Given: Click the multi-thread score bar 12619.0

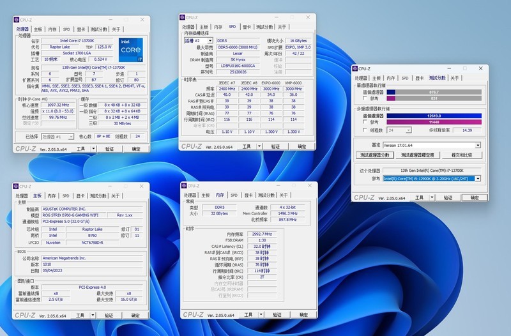Looking at the screenshot, I should point(434,116).
